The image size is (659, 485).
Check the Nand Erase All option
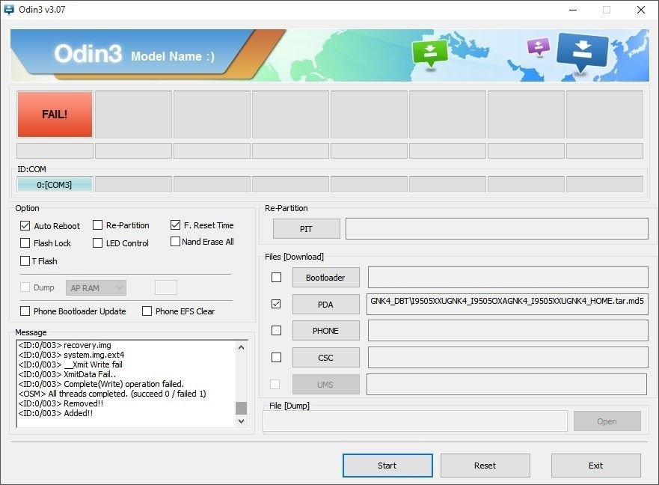[x=175, y=242]
